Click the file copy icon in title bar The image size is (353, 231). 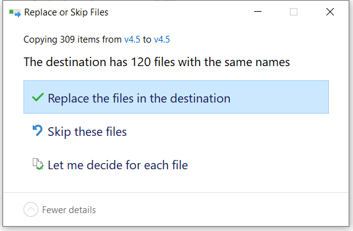(15, 12)
